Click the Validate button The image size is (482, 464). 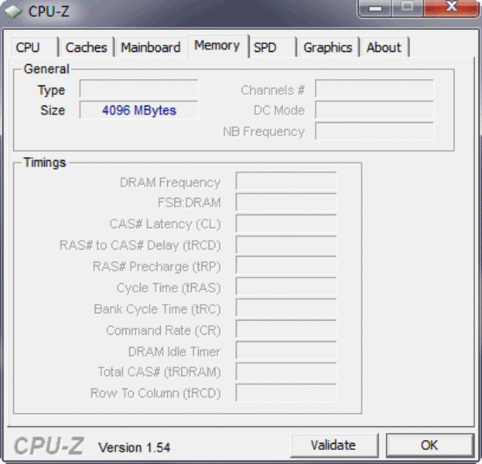pos(334,445)
